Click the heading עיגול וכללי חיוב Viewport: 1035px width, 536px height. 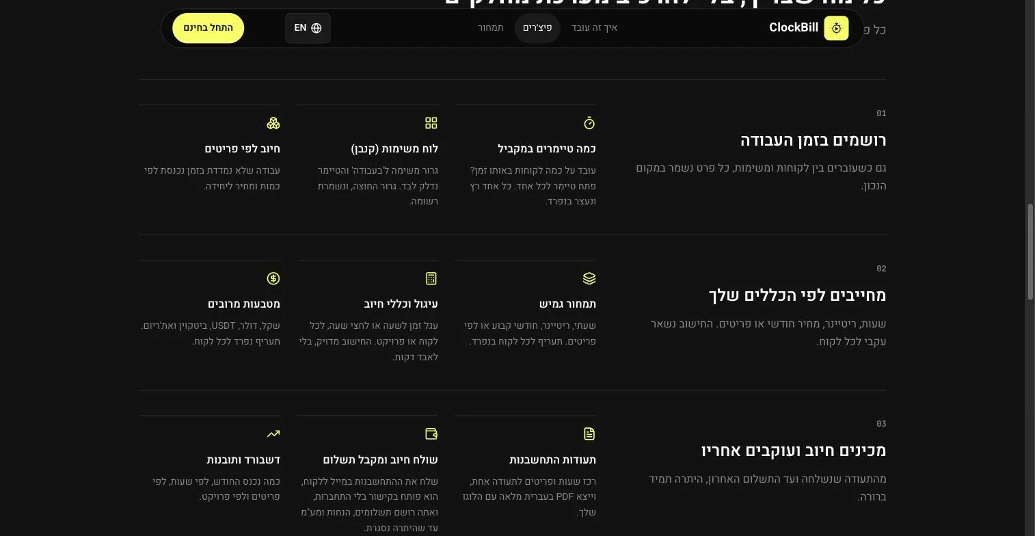click(x=401, y=304)
